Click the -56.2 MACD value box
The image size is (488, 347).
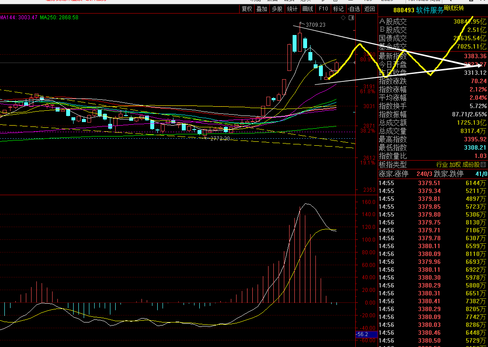[366, 335]
